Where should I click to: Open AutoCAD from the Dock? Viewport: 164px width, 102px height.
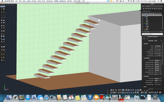(x=121, y=97)
